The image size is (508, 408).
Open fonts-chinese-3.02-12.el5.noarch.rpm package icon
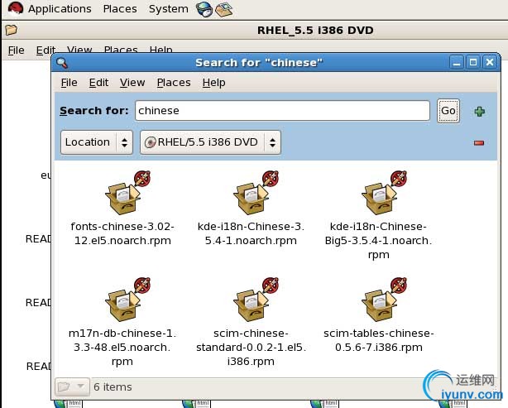(x=127, y=193)
